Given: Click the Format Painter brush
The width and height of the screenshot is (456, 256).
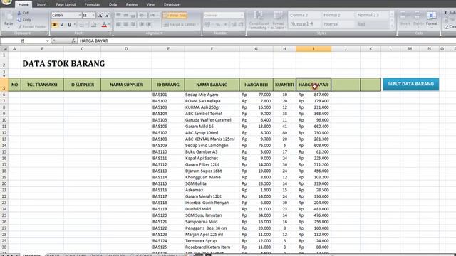Looking at the screenshot, I should [x=19, y=27].
